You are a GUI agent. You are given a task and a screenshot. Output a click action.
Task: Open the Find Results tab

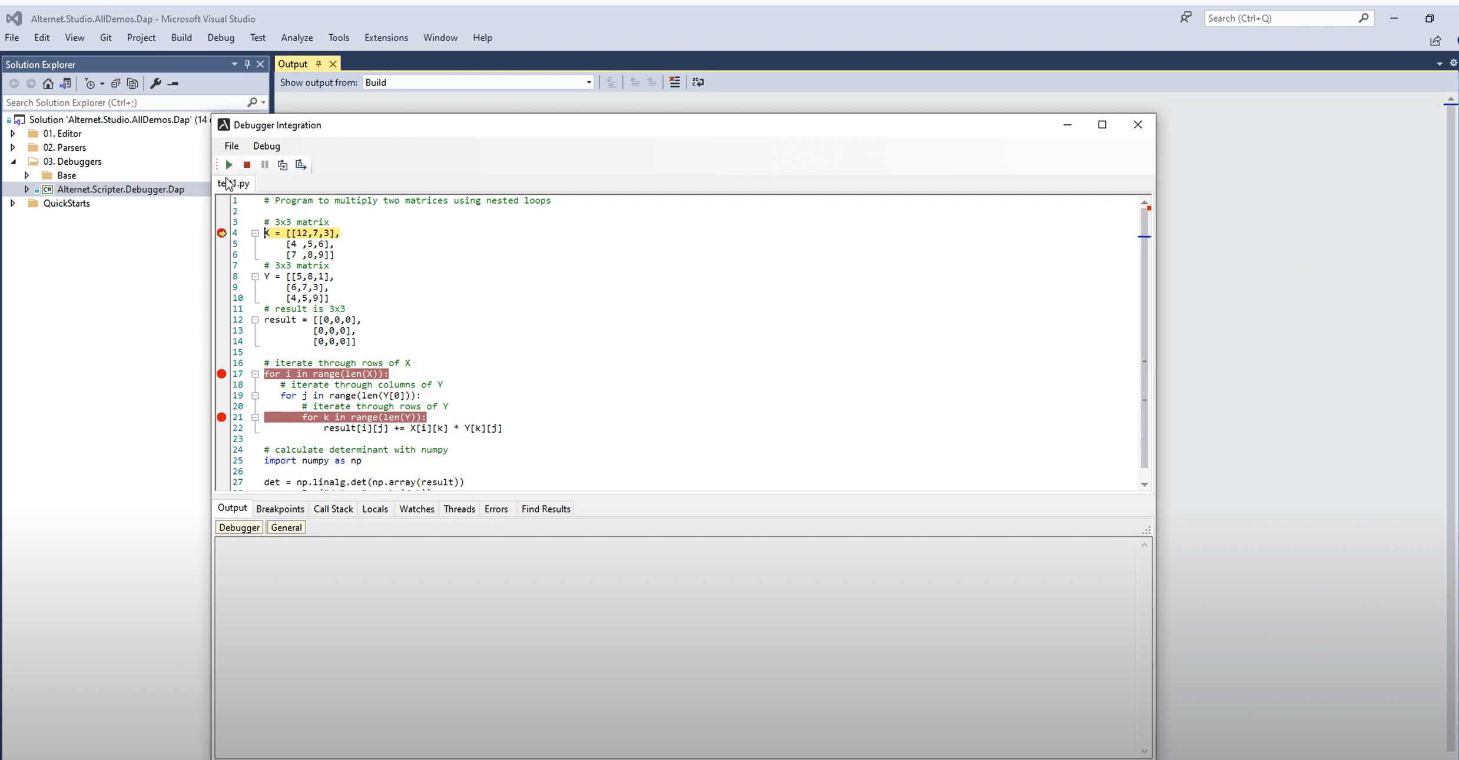click(x=546, y=509)
